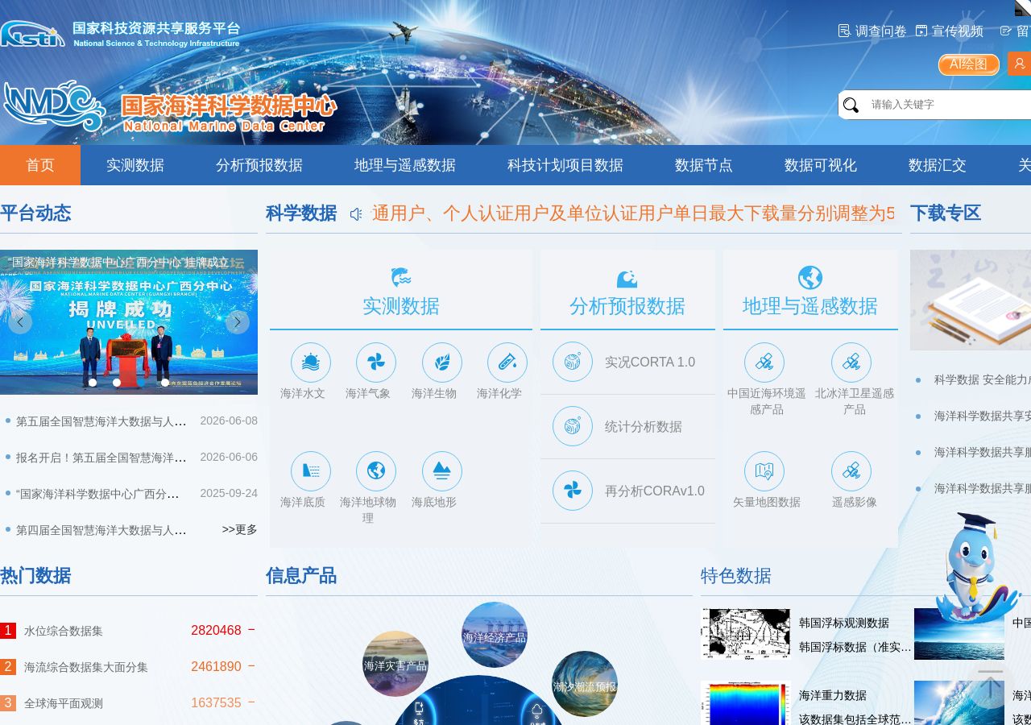Click the 实测数据 panel heading

coord(401,306)
